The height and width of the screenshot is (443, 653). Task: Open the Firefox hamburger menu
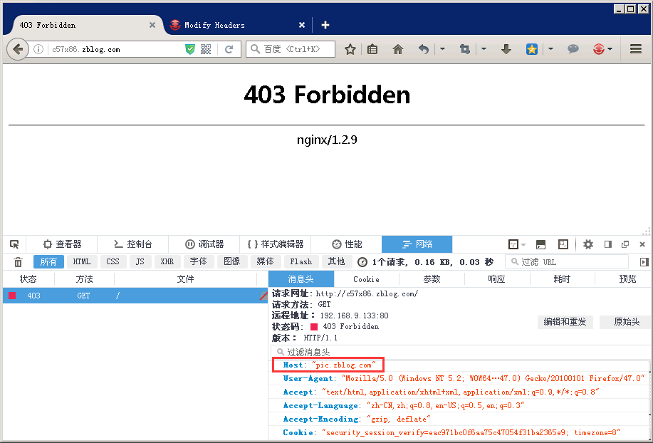click(x=636, y=49)
